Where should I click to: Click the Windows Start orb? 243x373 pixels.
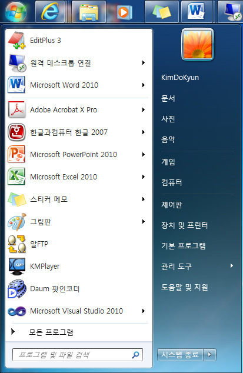tap(16, 11)
